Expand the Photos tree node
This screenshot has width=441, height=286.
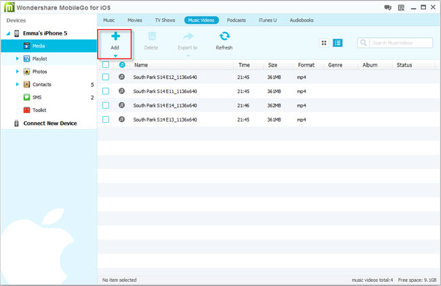pyautogui.click(x=17, y=71)
